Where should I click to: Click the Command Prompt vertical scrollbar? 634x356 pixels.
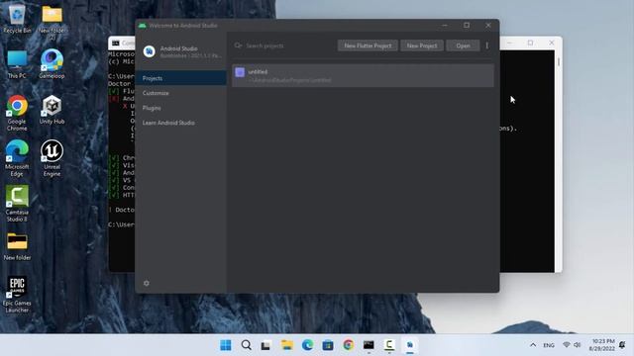tap(559, 160)
